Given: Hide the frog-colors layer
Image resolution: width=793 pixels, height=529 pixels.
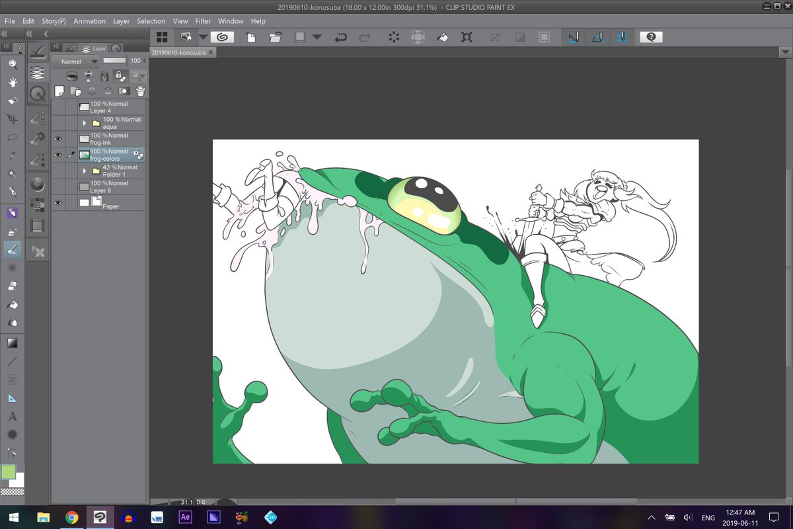Looking at the screenshot, I should pyautogui.click(x=58, y=155).
